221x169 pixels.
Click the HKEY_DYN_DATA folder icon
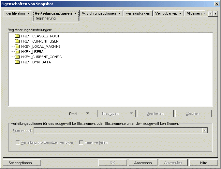tap(17, 62)
